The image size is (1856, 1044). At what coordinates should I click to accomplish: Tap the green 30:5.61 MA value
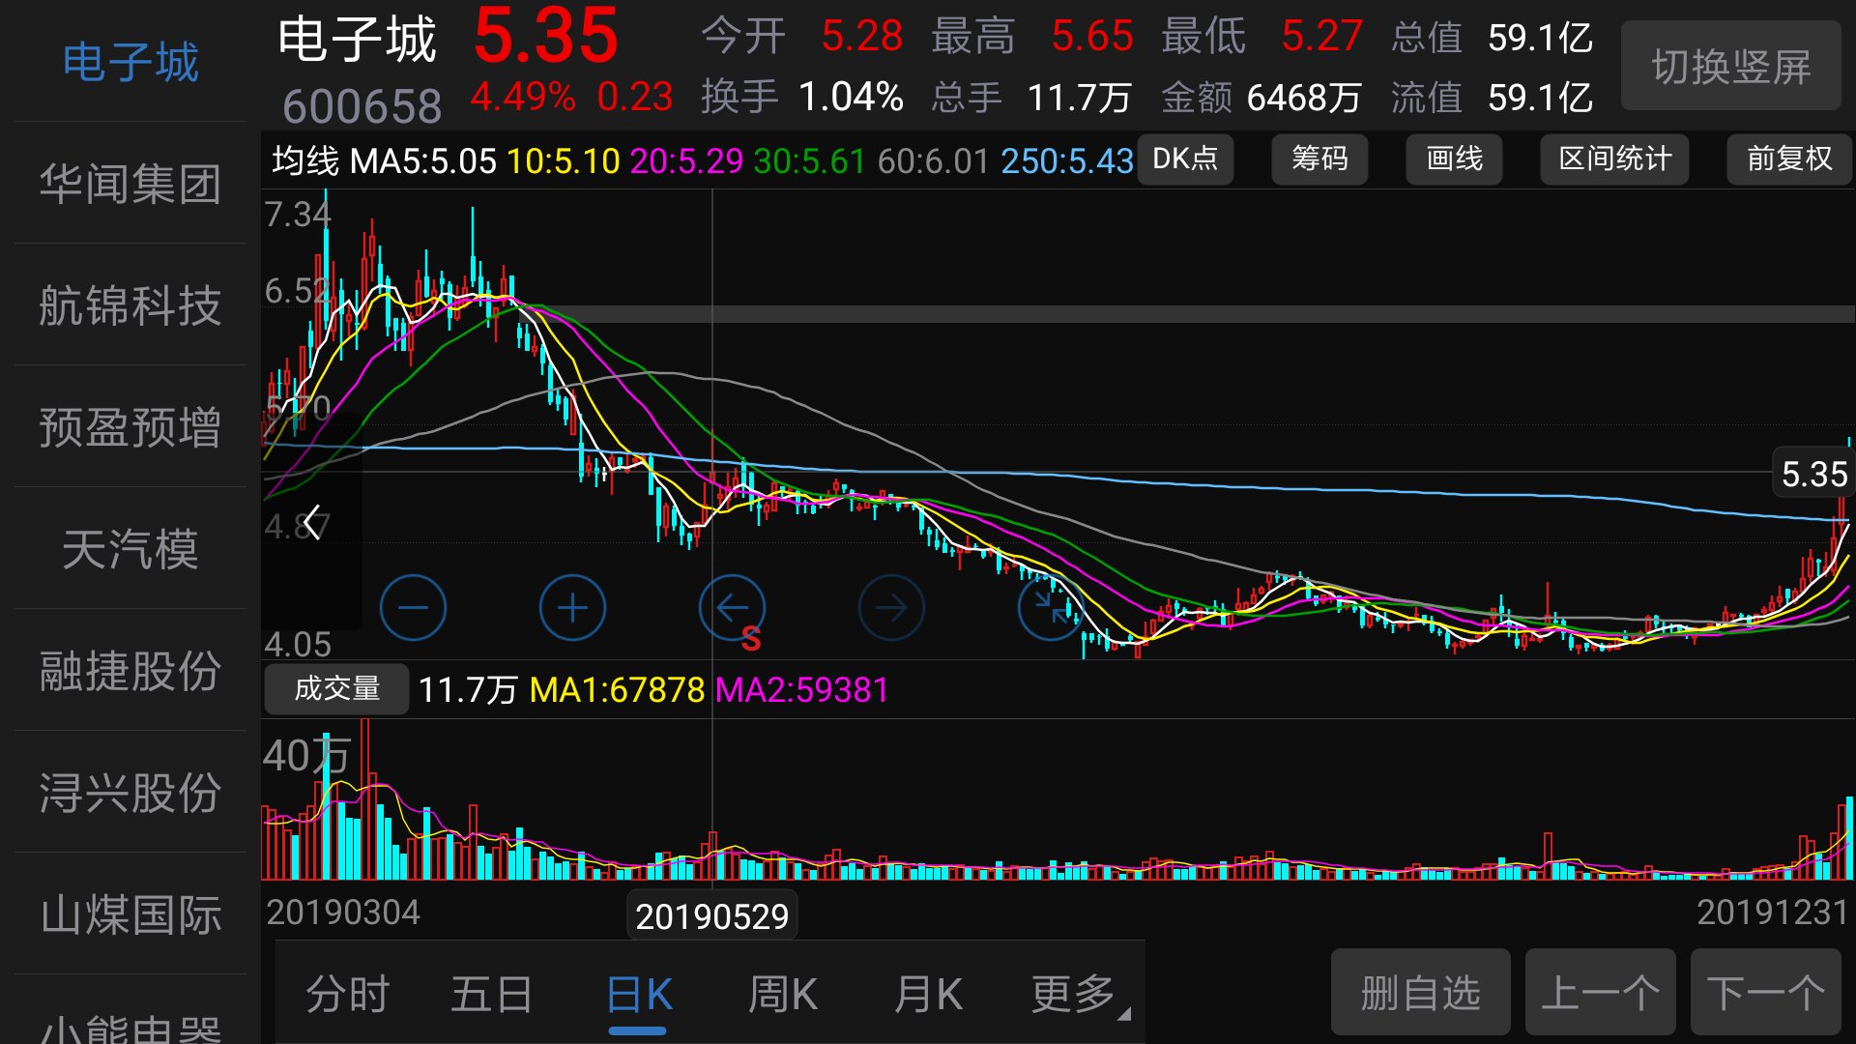(x=810, y=160)
